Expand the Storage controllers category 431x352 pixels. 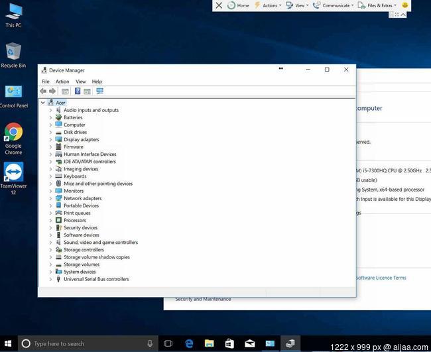(x=50, y=250)
